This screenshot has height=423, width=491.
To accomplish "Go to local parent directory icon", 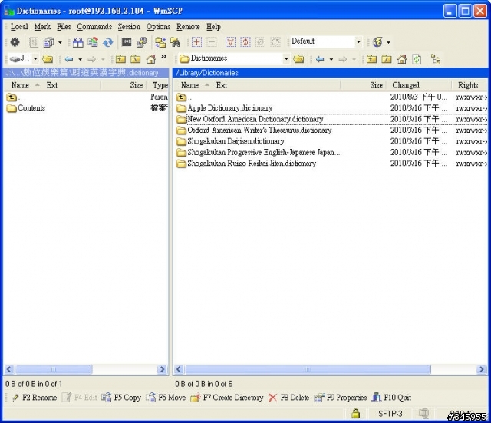I will (x=120, y=59).
